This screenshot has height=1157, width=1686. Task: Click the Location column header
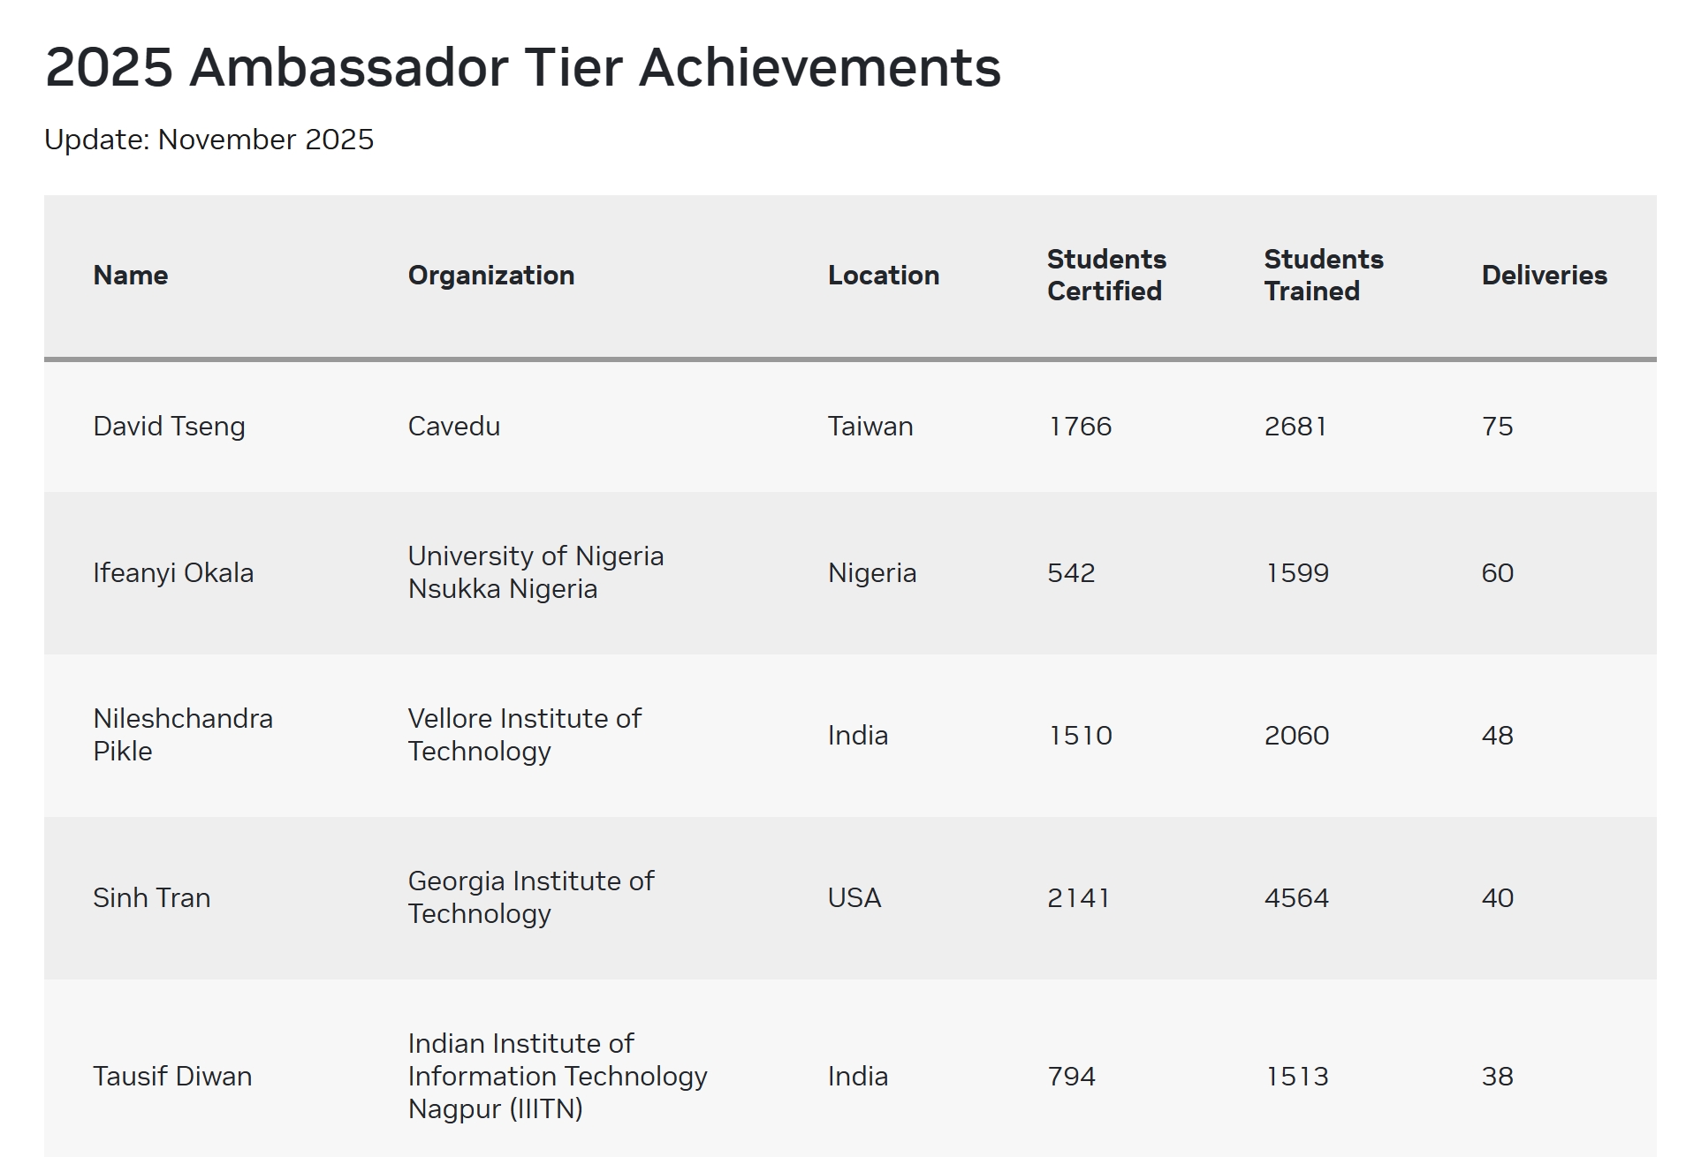pyautogui.click(x=883, y=276)
